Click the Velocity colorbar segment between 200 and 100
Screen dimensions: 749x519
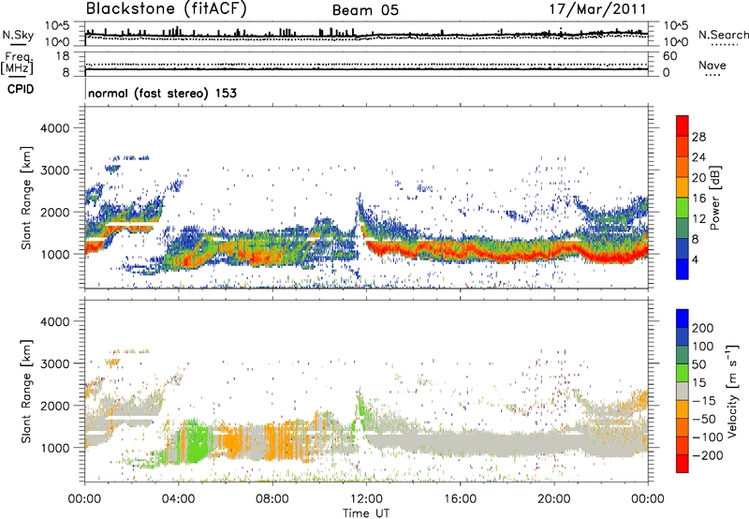coord(683,336)
